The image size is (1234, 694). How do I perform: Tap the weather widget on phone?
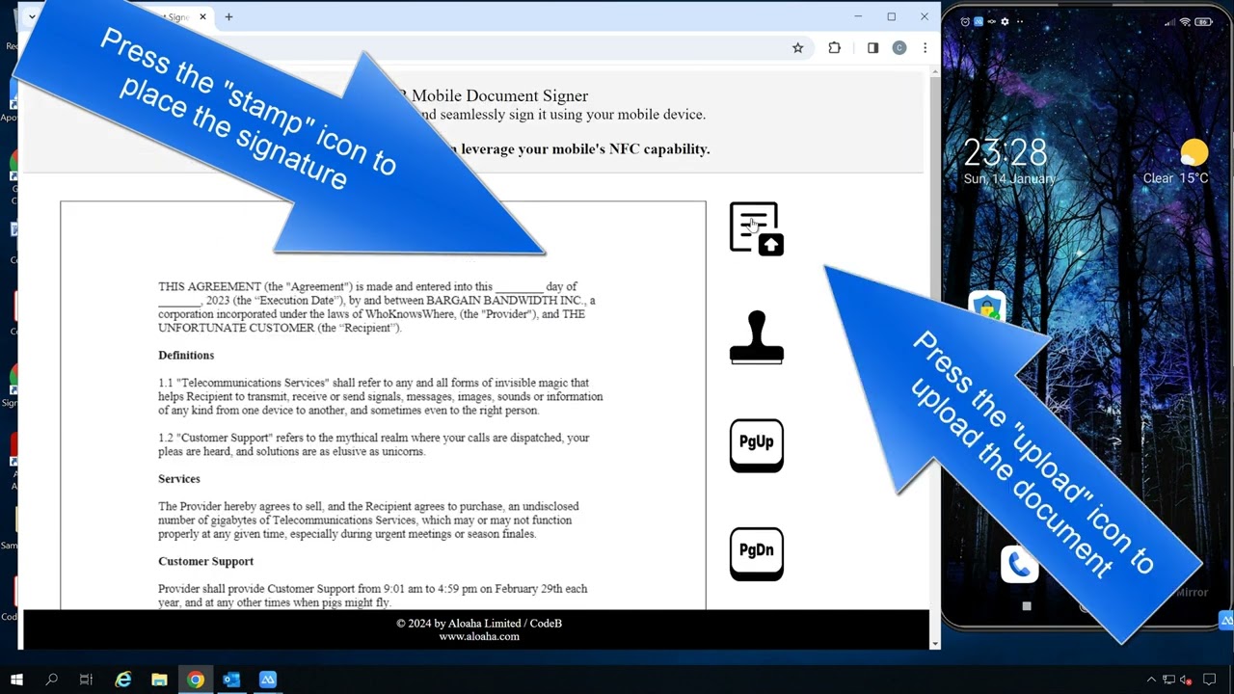(1177, 162)
